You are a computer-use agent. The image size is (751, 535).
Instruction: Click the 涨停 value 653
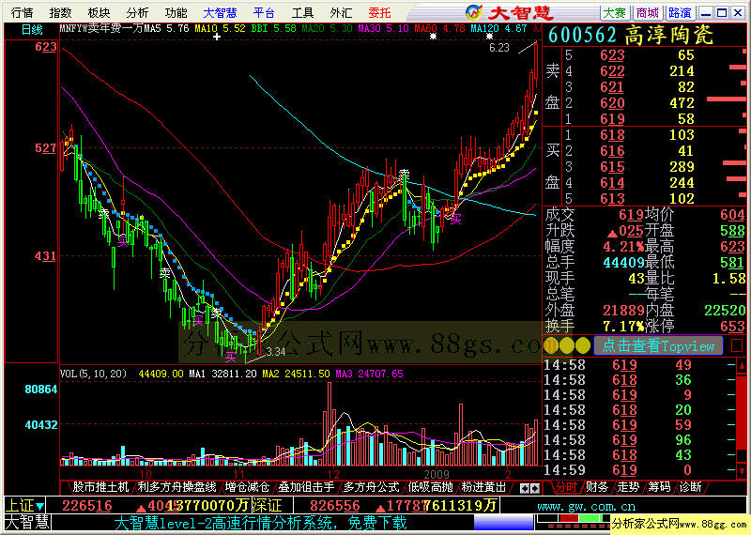[732, 327]
